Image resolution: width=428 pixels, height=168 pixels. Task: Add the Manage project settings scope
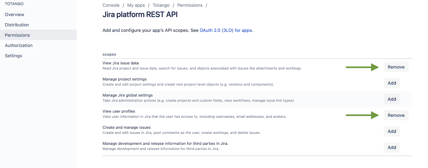tap(392, 83)
